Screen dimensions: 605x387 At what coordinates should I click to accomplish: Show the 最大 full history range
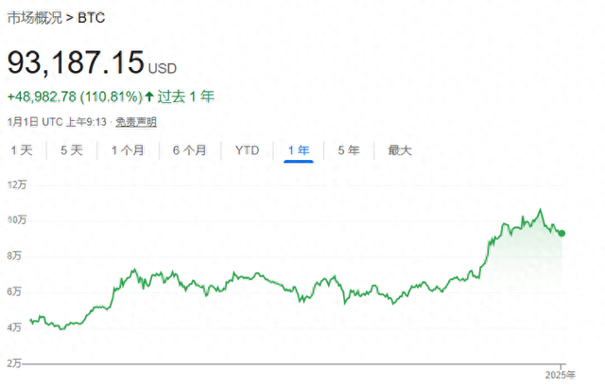click(x=400, y=150)
